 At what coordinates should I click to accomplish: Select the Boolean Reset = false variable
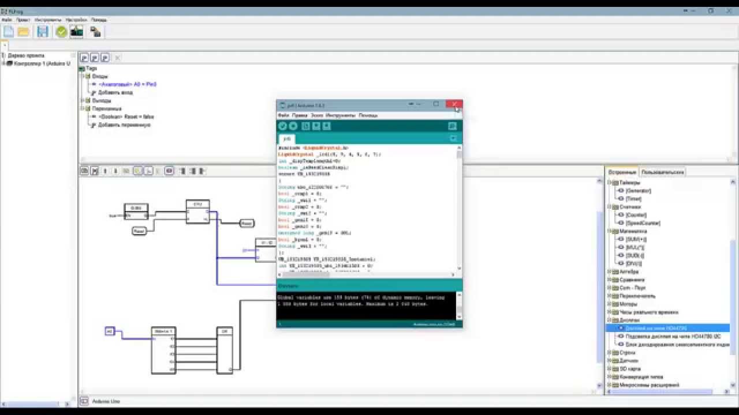click(126, 116)
